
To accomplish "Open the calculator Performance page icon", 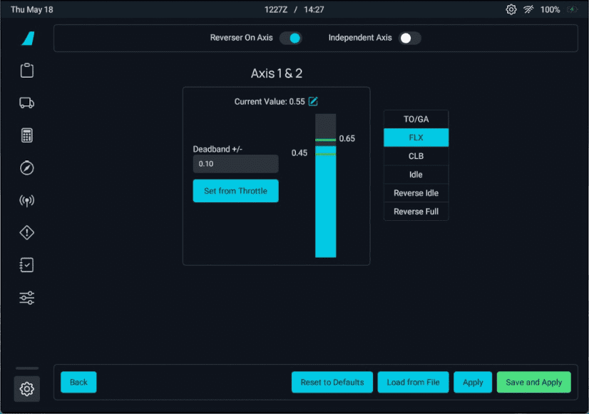I will [27, 135].
